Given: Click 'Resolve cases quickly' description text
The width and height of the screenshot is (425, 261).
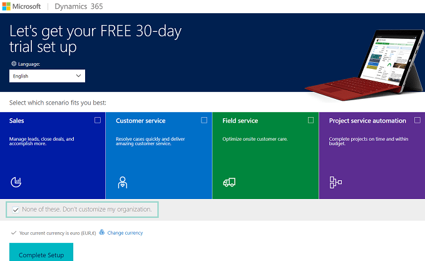Looking at the screenshot, I should pos(150,141).
